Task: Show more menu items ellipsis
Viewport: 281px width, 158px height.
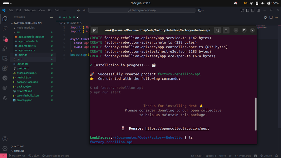Action: pos(65,10)
